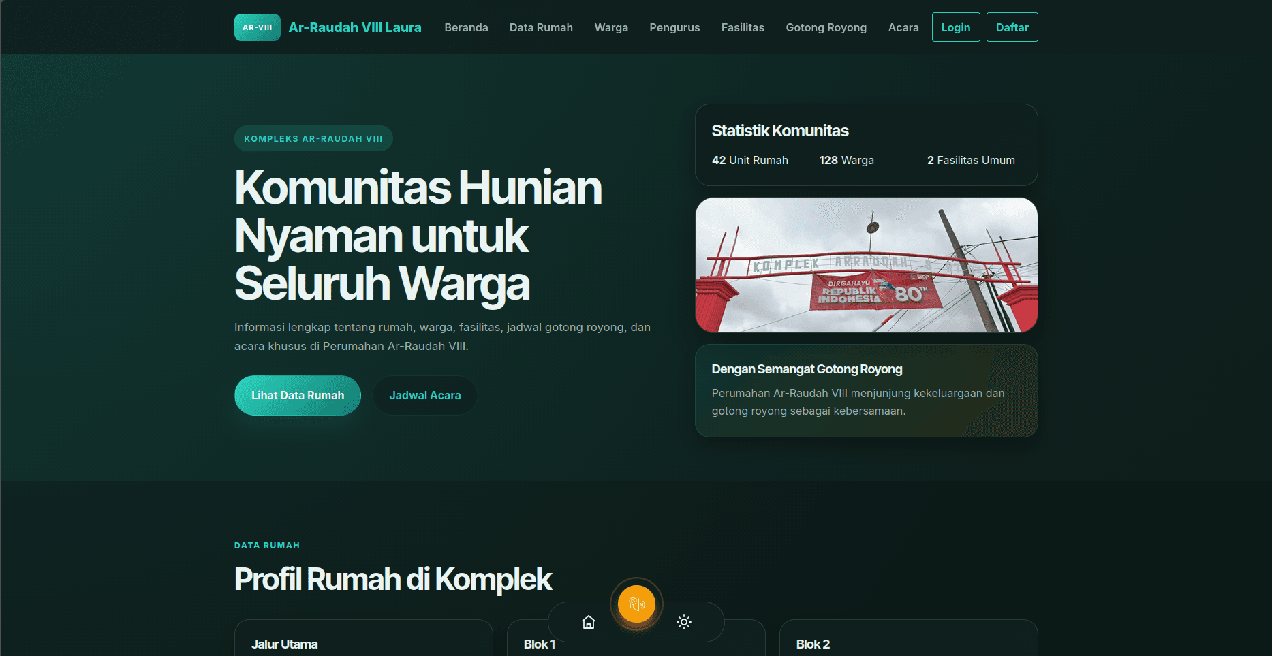1272x656 pixels.
Task: Select Acara in the navigation
Action: [x=903, y=27]
